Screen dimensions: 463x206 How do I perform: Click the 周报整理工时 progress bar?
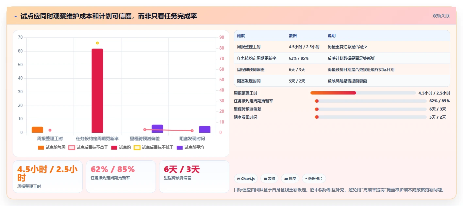(363, 93)
